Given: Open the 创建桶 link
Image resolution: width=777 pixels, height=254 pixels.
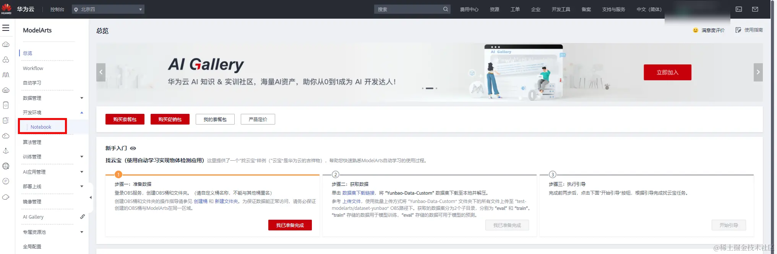Looking at the screenshot, I should [x=201, y=201].
